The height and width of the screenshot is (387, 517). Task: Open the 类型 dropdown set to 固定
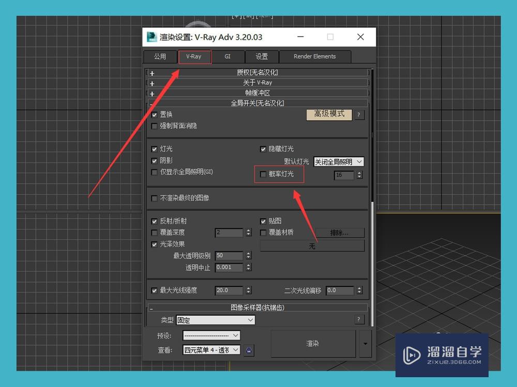point(215,320)
